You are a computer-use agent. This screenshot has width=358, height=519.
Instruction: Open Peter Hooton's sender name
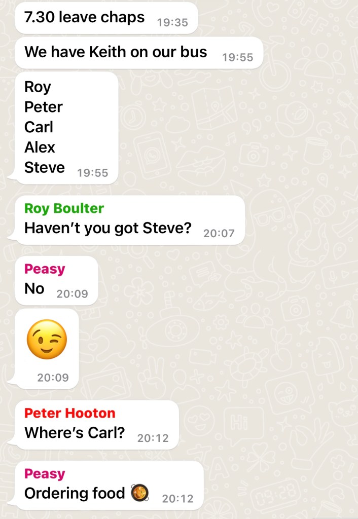69,413
